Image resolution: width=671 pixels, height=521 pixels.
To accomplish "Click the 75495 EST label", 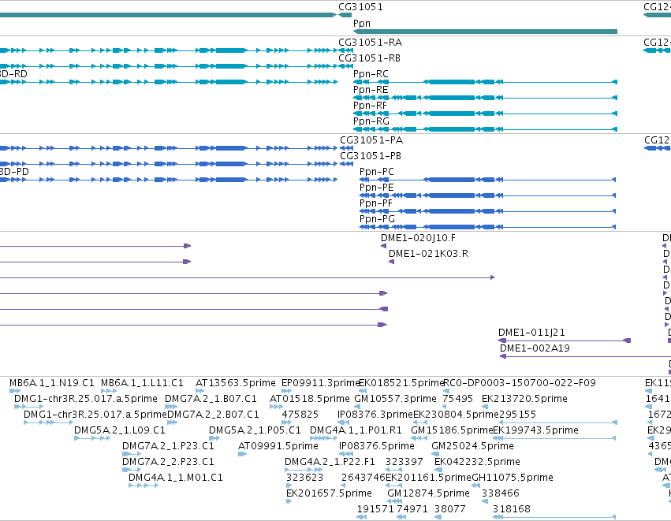I will [457, 399].
